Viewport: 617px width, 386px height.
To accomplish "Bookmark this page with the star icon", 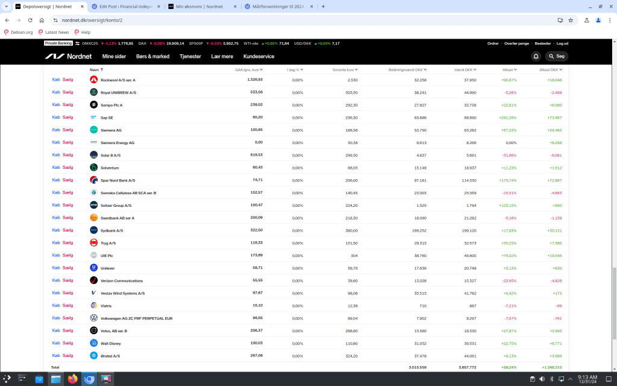I will click(x=571, y=20).
